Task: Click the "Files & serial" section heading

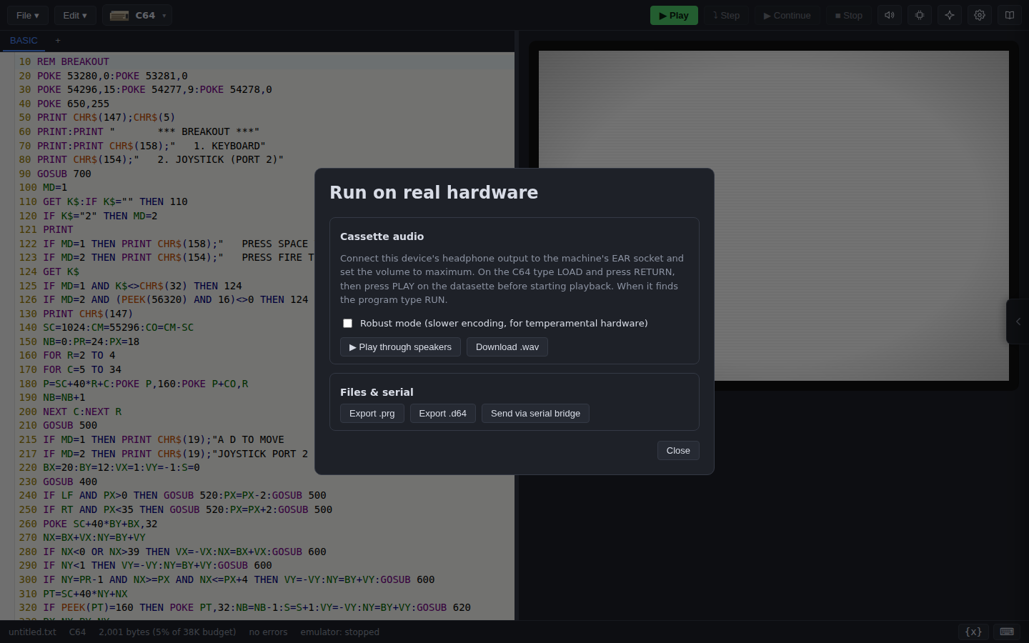Action: point(377,392)
